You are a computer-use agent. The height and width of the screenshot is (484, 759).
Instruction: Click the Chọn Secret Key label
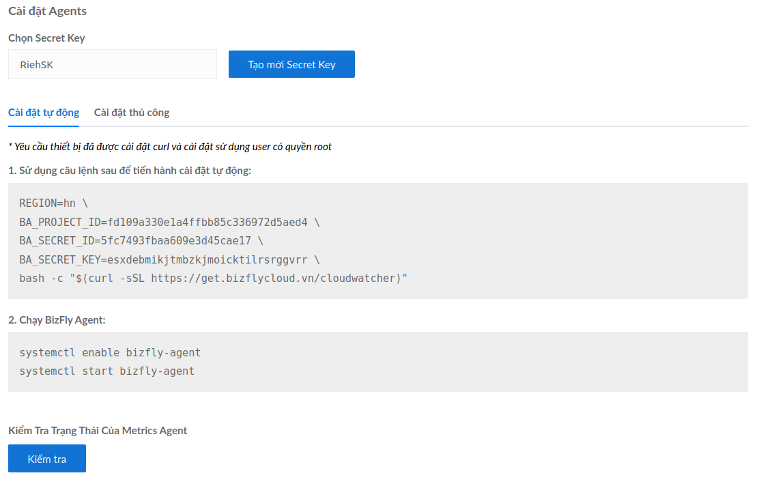coord(46,38)
